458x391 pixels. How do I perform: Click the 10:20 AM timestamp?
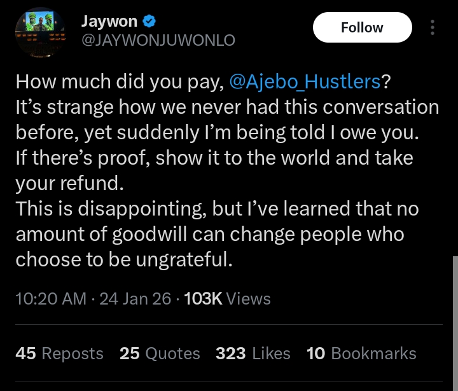51,299
